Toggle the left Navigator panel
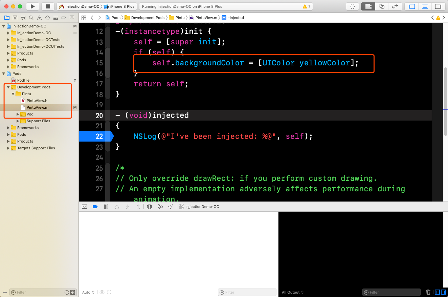Image resolution: width=448 pixels, height=297 pixels. [x=412, y=6]
